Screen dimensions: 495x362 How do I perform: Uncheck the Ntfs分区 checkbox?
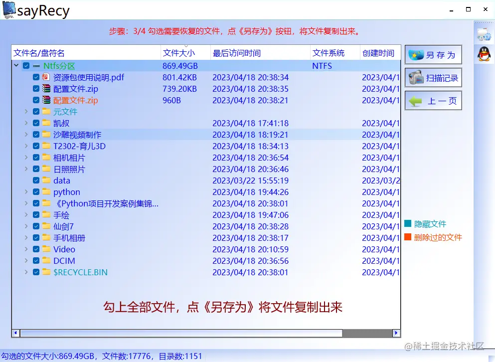coord(26,65)
